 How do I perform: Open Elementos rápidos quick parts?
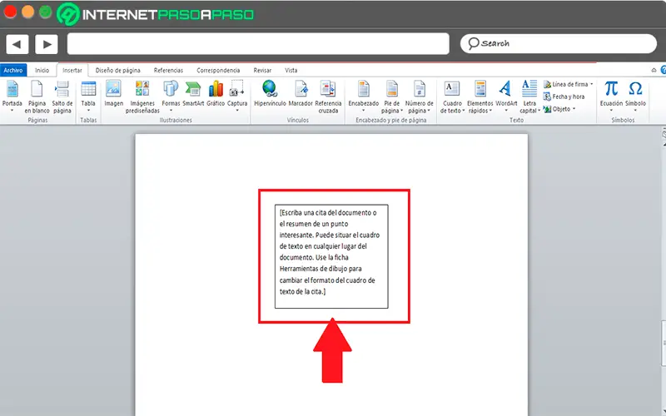(480, 97)
